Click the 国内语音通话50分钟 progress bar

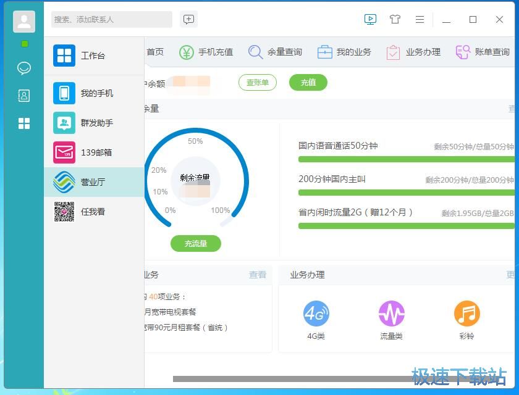pyautogui.click(x=407, y=160)
